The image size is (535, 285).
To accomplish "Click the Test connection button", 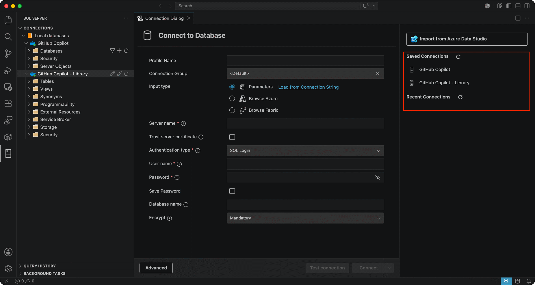I will tap(327, 268).
